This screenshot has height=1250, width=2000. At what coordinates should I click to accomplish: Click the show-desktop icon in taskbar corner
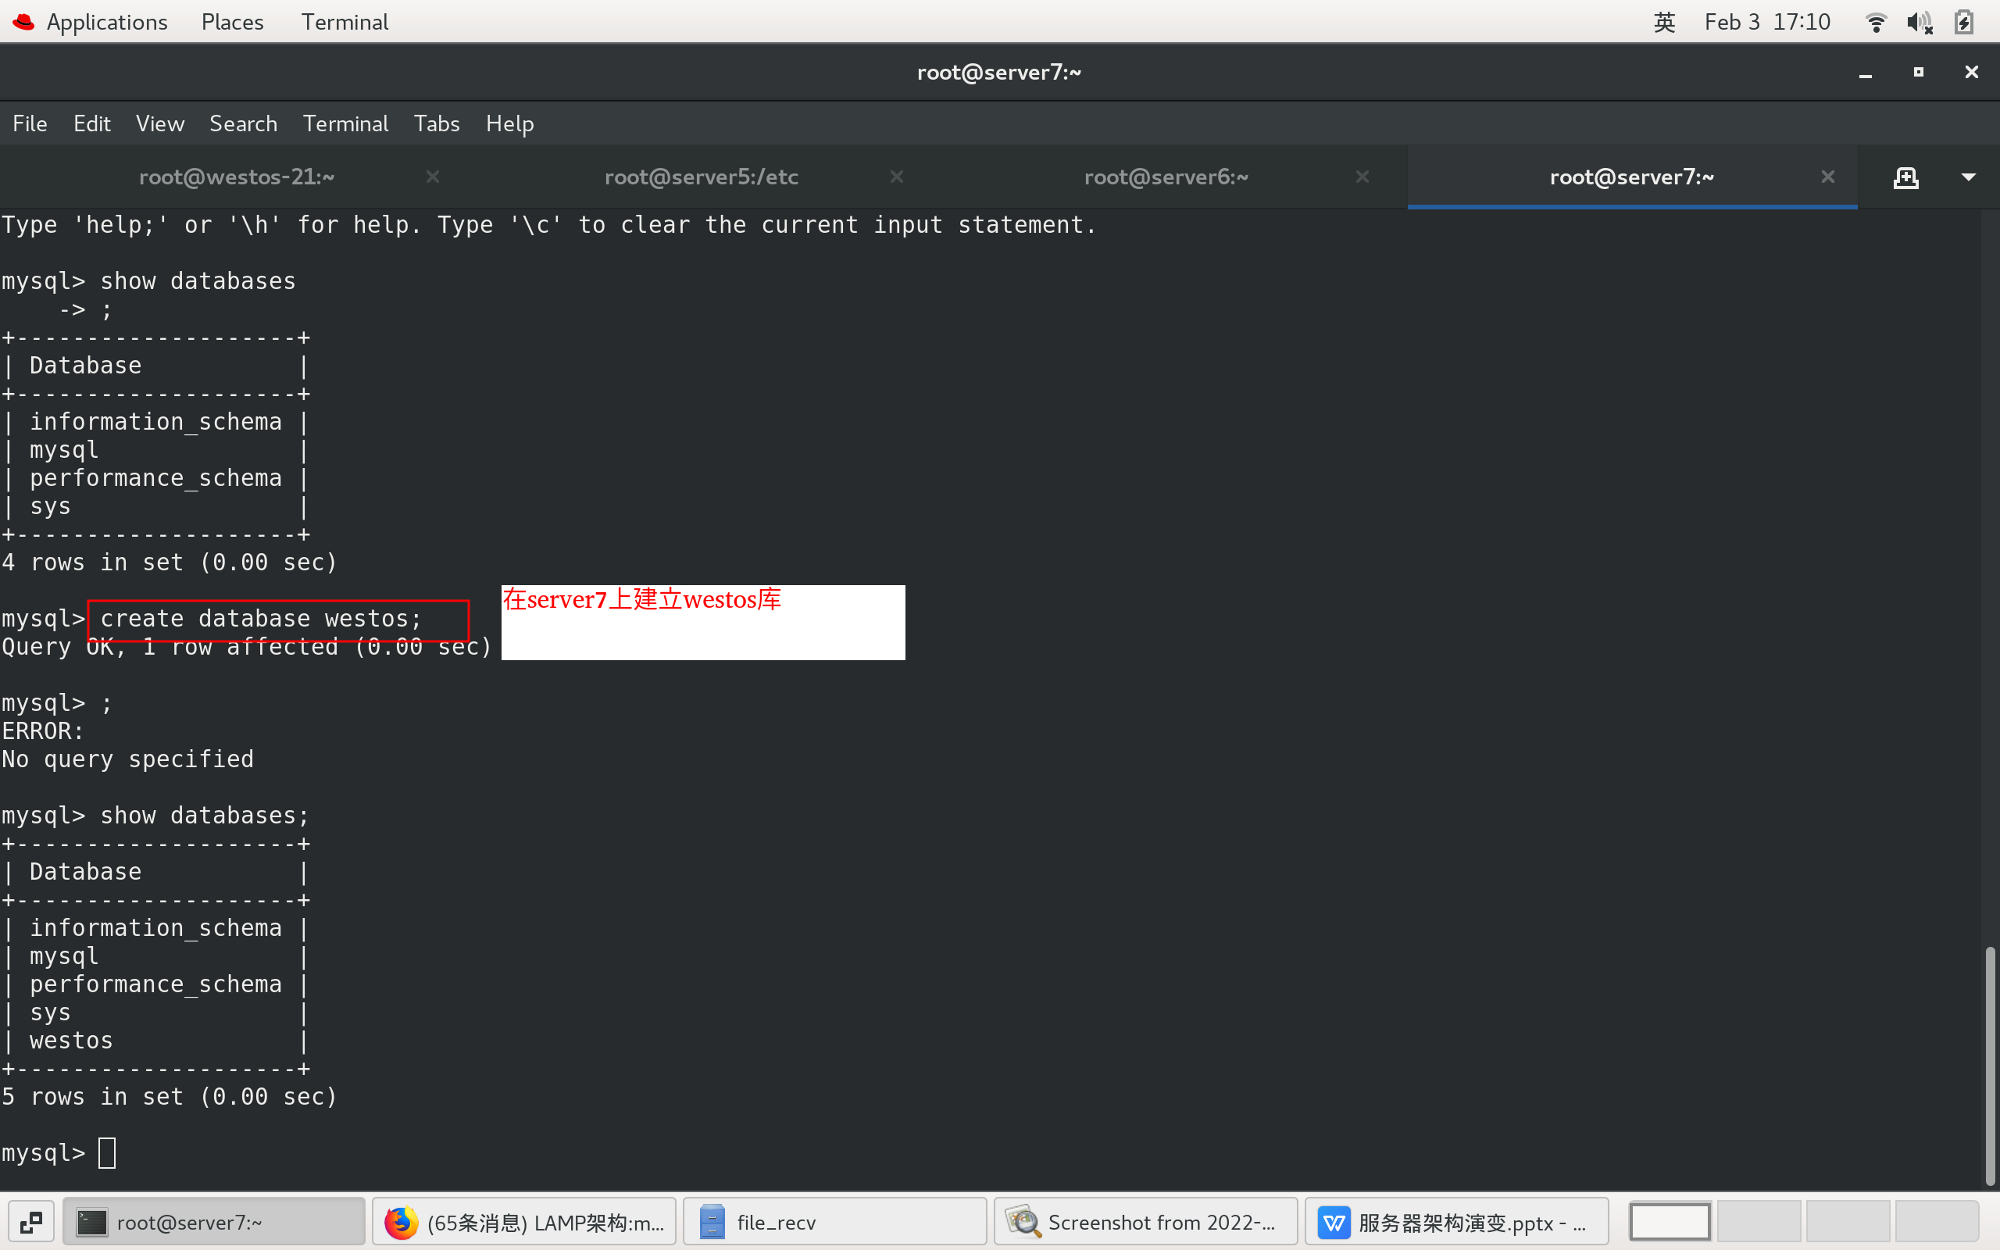pos(32,1221)
